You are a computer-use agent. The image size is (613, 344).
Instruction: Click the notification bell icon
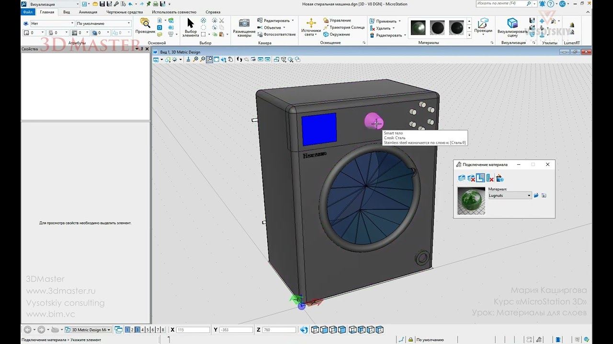543,4
